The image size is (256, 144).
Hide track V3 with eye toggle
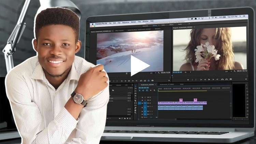(x=150, y=97)
